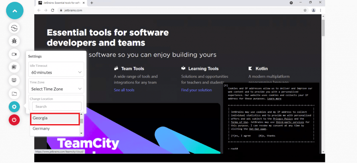The height and width of the screenshot is (163, 357).
Task: Close cookie terminal with [X]
Action: point(226,85)
